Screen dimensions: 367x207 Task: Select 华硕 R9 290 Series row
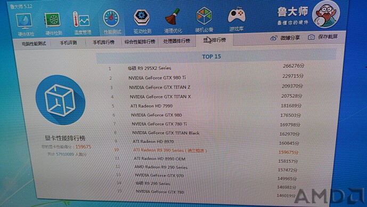click(x=152, y=184)
